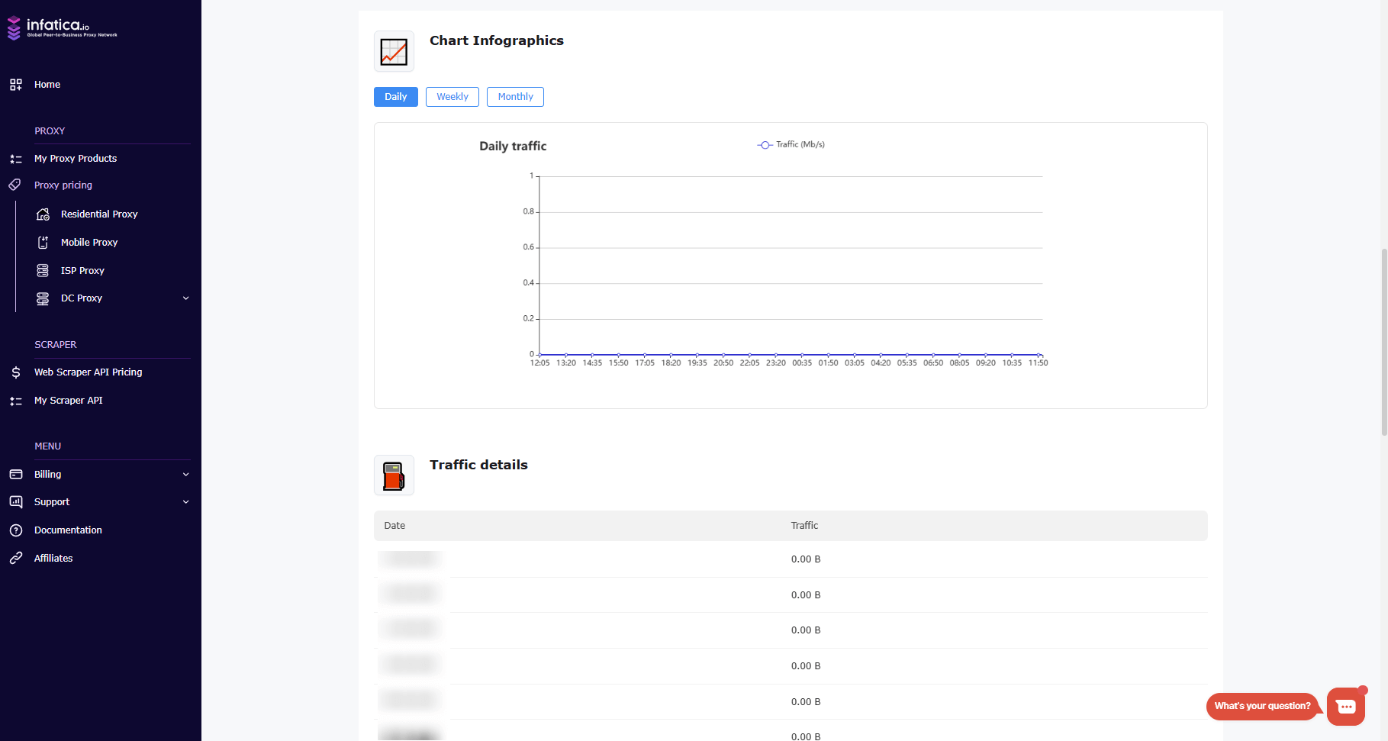Select ISP Proxy in the sidebar

tap(82, 271)
